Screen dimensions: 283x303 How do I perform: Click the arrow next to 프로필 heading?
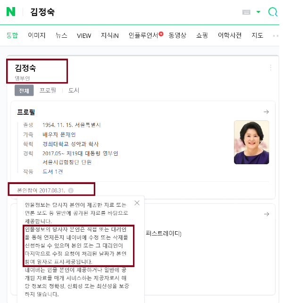[x=266, y=112]
